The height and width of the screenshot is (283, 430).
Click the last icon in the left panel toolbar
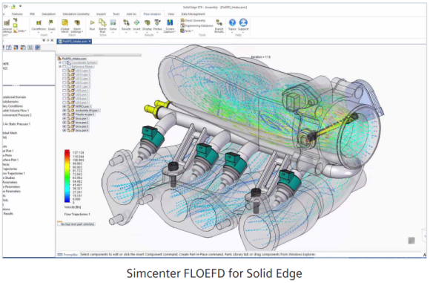(37, 48)
